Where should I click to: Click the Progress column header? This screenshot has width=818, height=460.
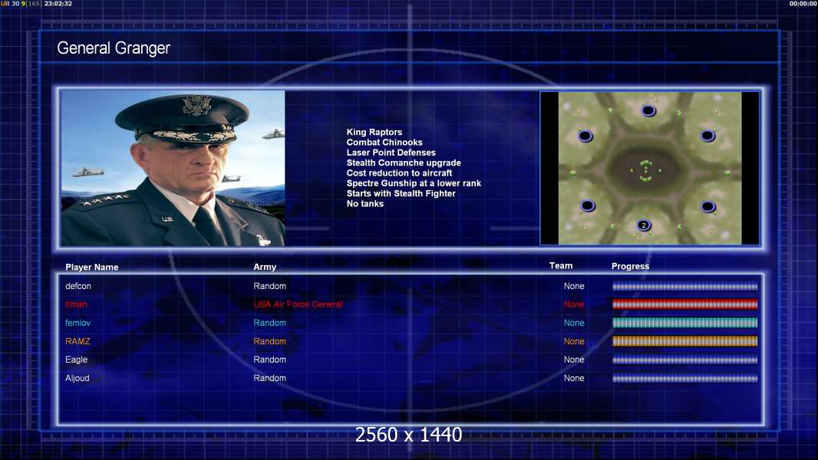[630, 266]
